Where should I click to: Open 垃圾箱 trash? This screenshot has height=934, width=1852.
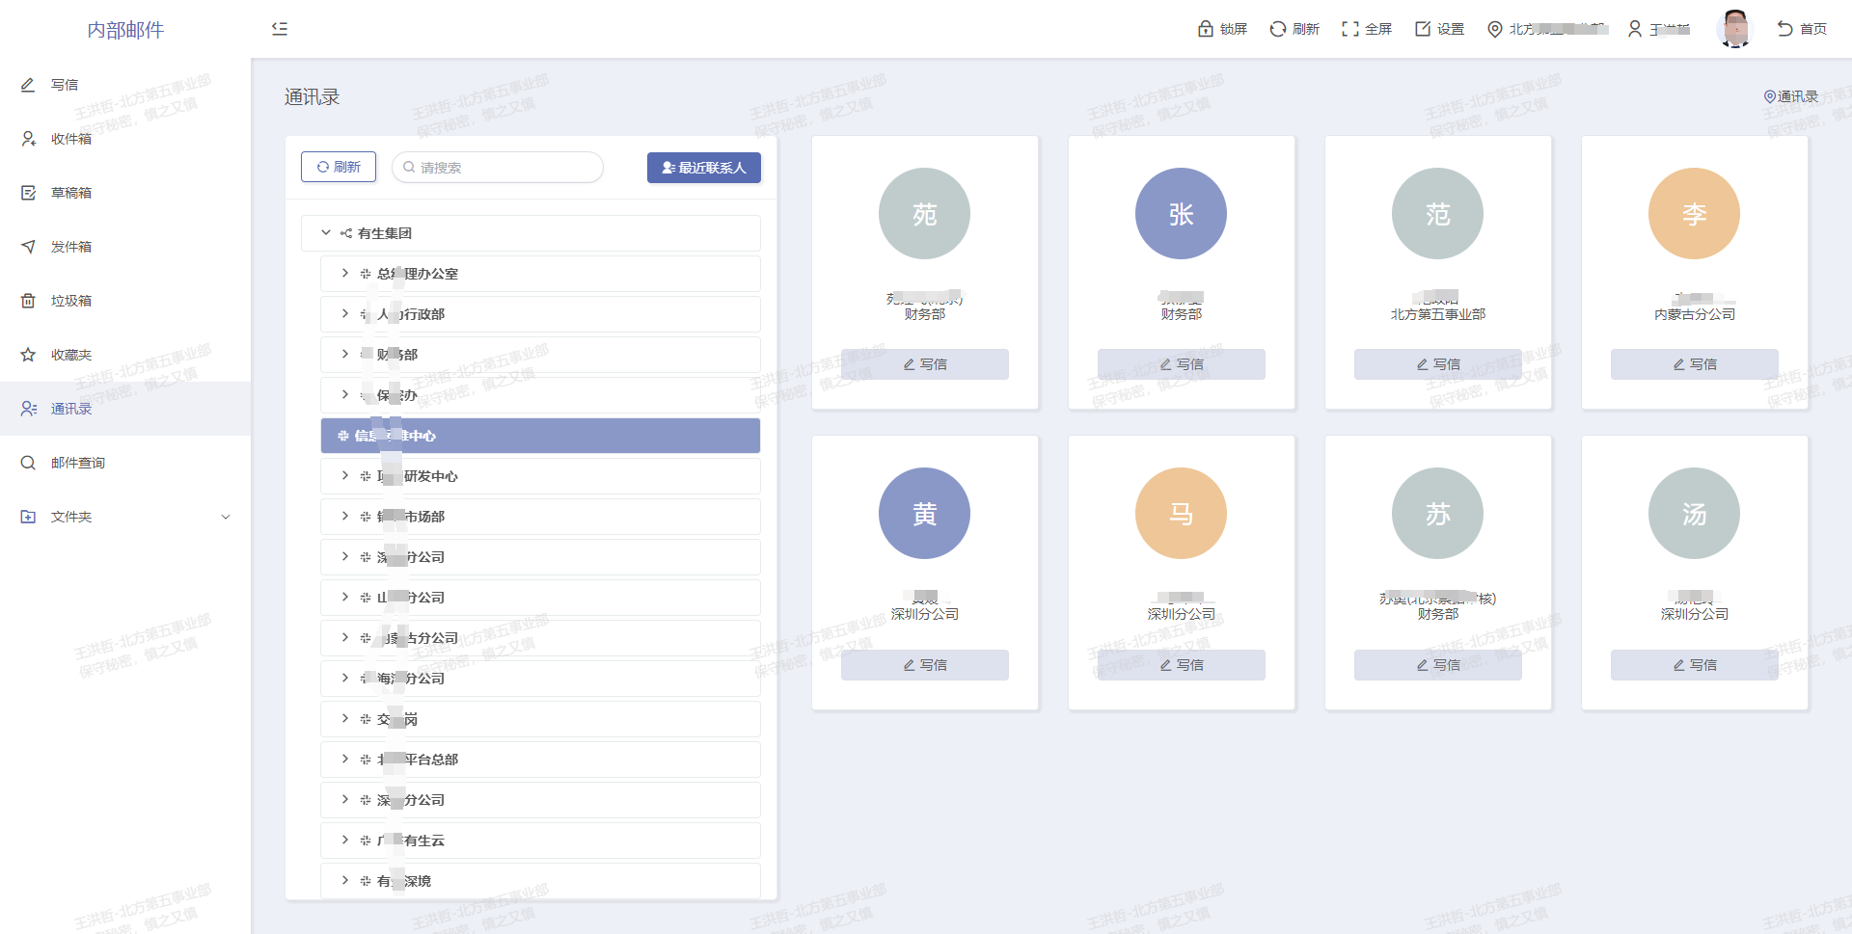[x=125, y=301]
